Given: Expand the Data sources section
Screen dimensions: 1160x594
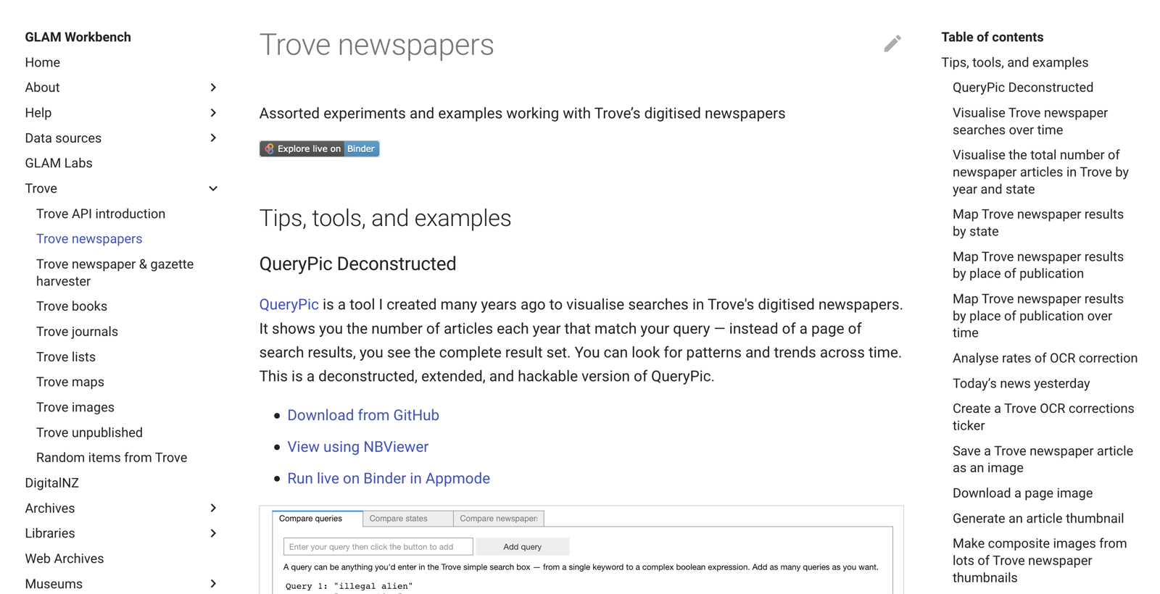Looking at the screenshot, I should pos(213,138).
